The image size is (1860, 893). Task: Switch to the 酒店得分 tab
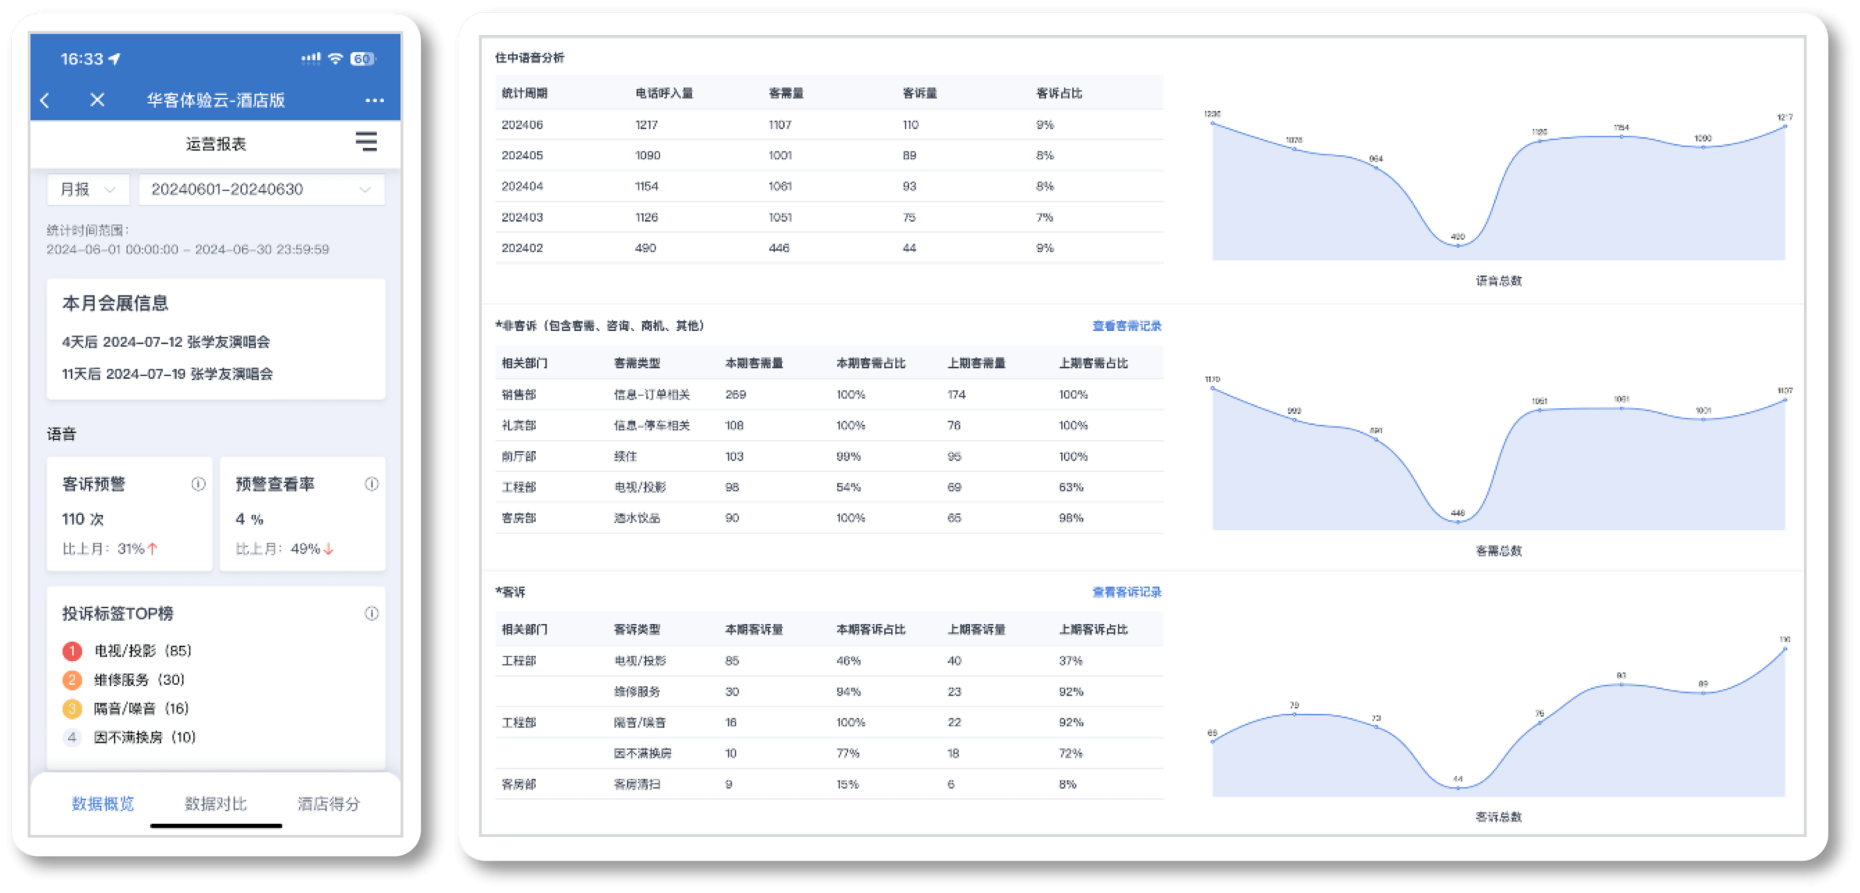click(328, 803)
